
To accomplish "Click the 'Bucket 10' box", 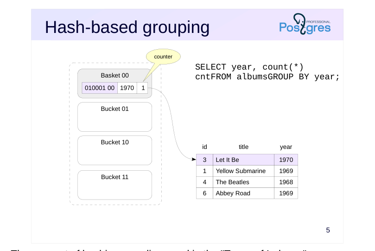I will click(x=114, y=150).
